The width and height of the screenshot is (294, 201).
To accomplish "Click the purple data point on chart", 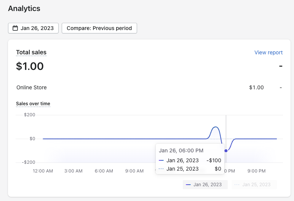I will [x=226, y=151].
